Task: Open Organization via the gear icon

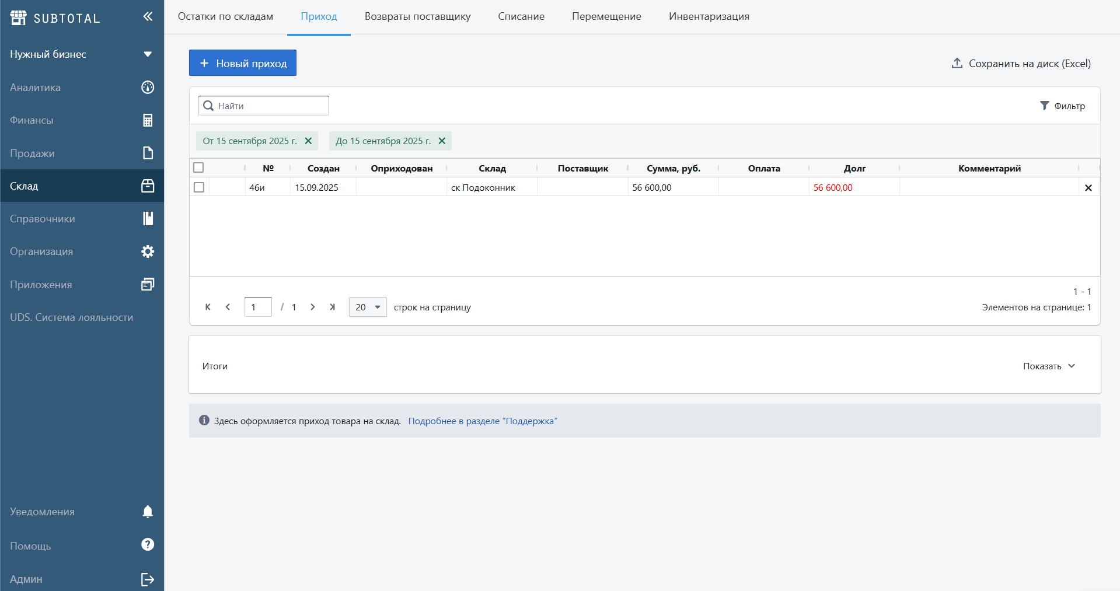Action: click(148, 251)
